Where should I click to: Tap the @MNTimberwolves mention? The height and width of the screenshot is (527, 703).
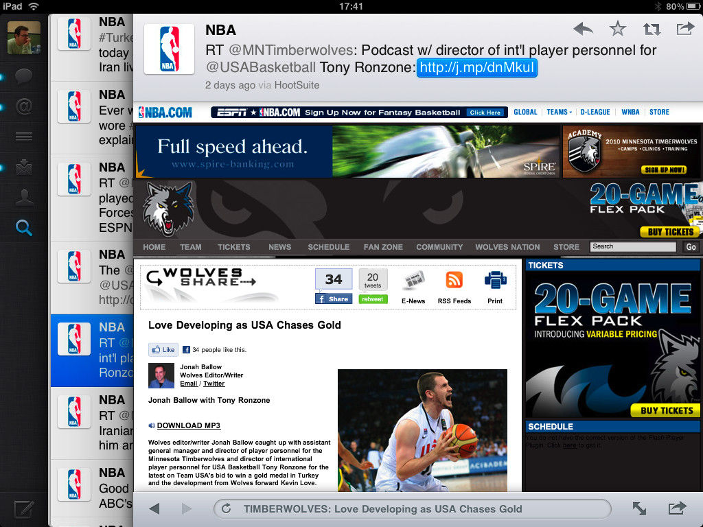[291, 49]
